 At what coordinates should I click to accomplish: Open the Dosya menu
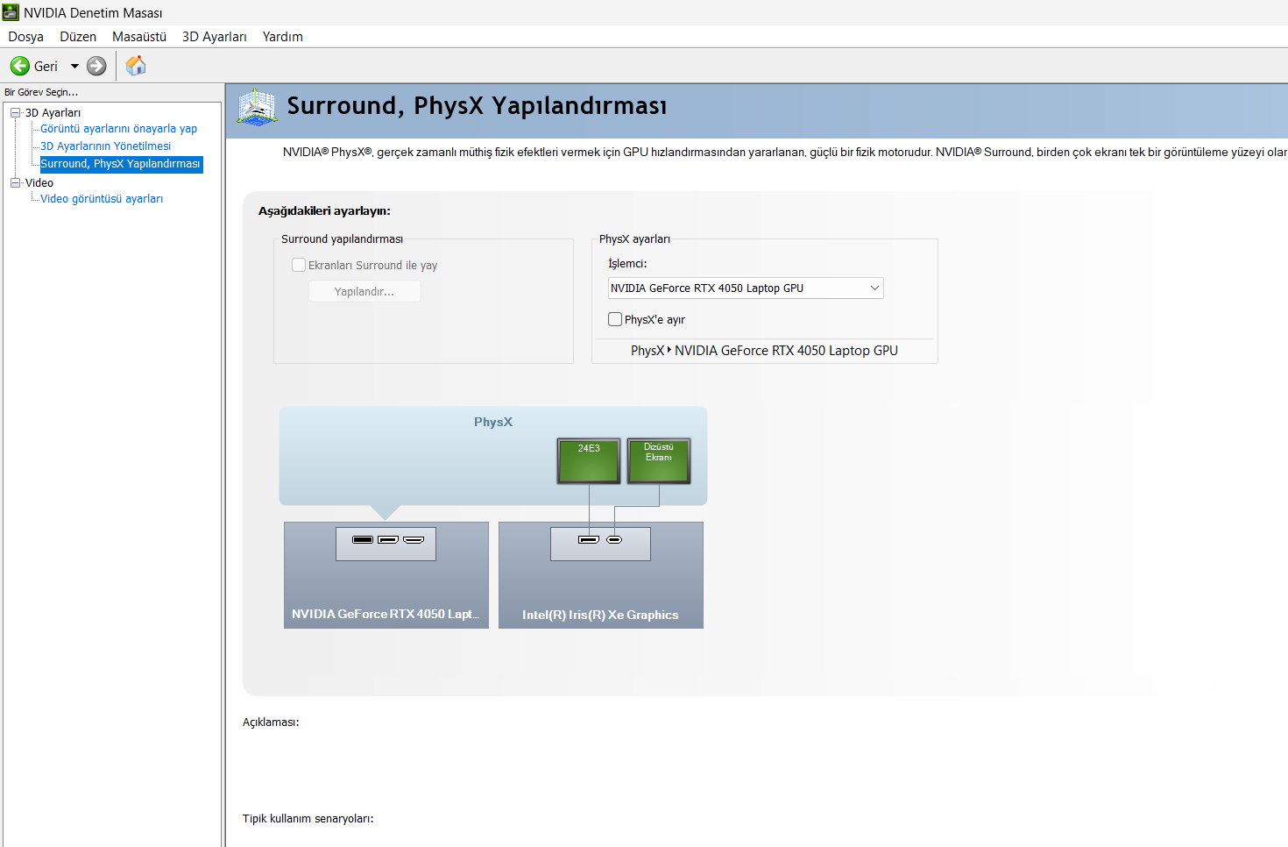[25, 37]
